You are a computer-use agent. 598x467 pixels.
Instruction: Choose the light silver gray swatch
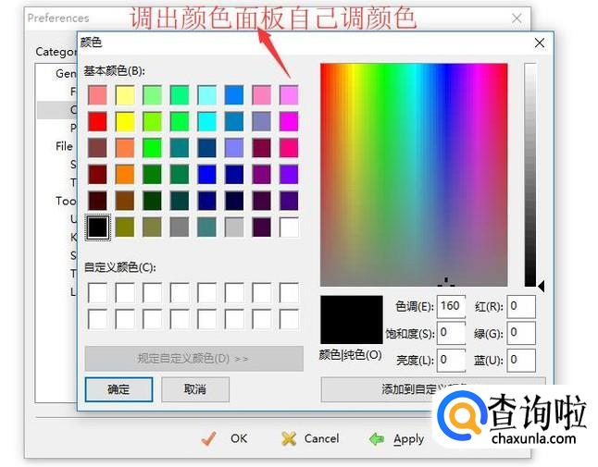tap(234, 227)
